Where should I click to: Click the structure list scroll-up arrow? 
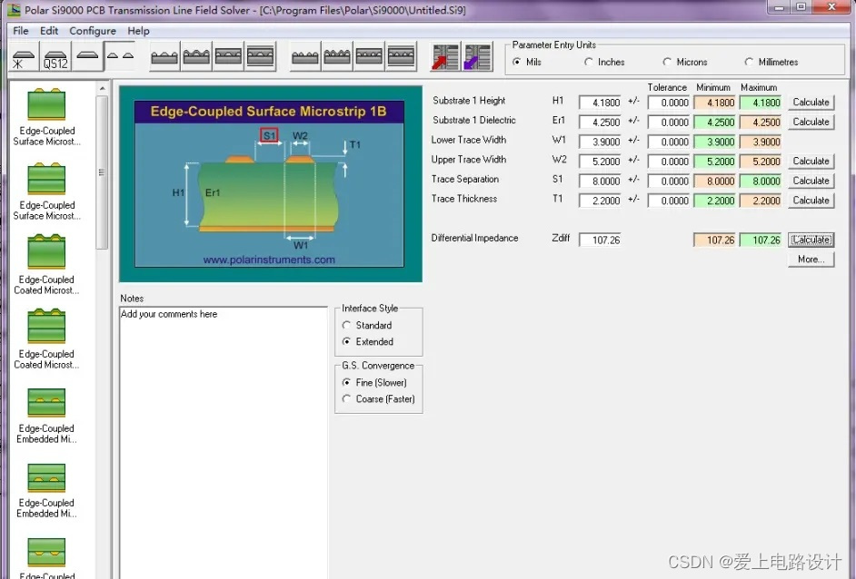coord(102,88)
